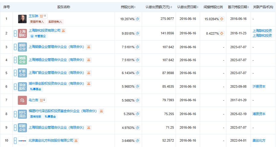Open the 沂景资本 related institution link
Viewport: 279px width, 147px height.
(259, 86)
